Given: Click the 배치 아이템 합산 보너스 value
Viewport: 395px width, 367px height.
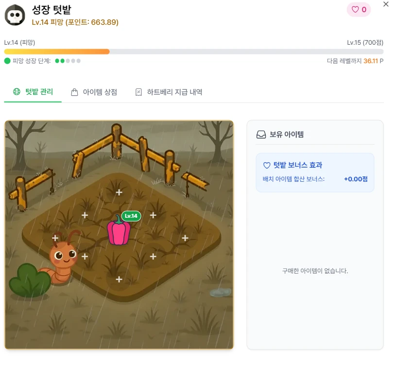Looking at the screenshot, I should 356,179.
